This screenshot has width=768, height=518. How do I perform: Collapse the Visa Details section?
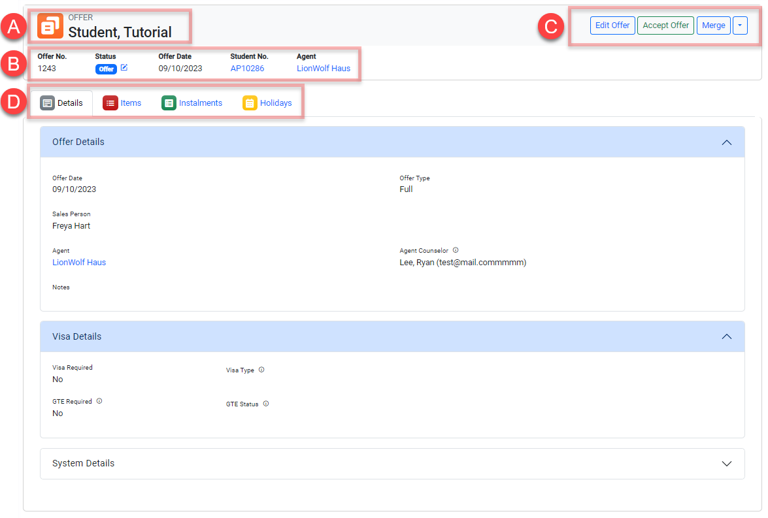(726, 337)
